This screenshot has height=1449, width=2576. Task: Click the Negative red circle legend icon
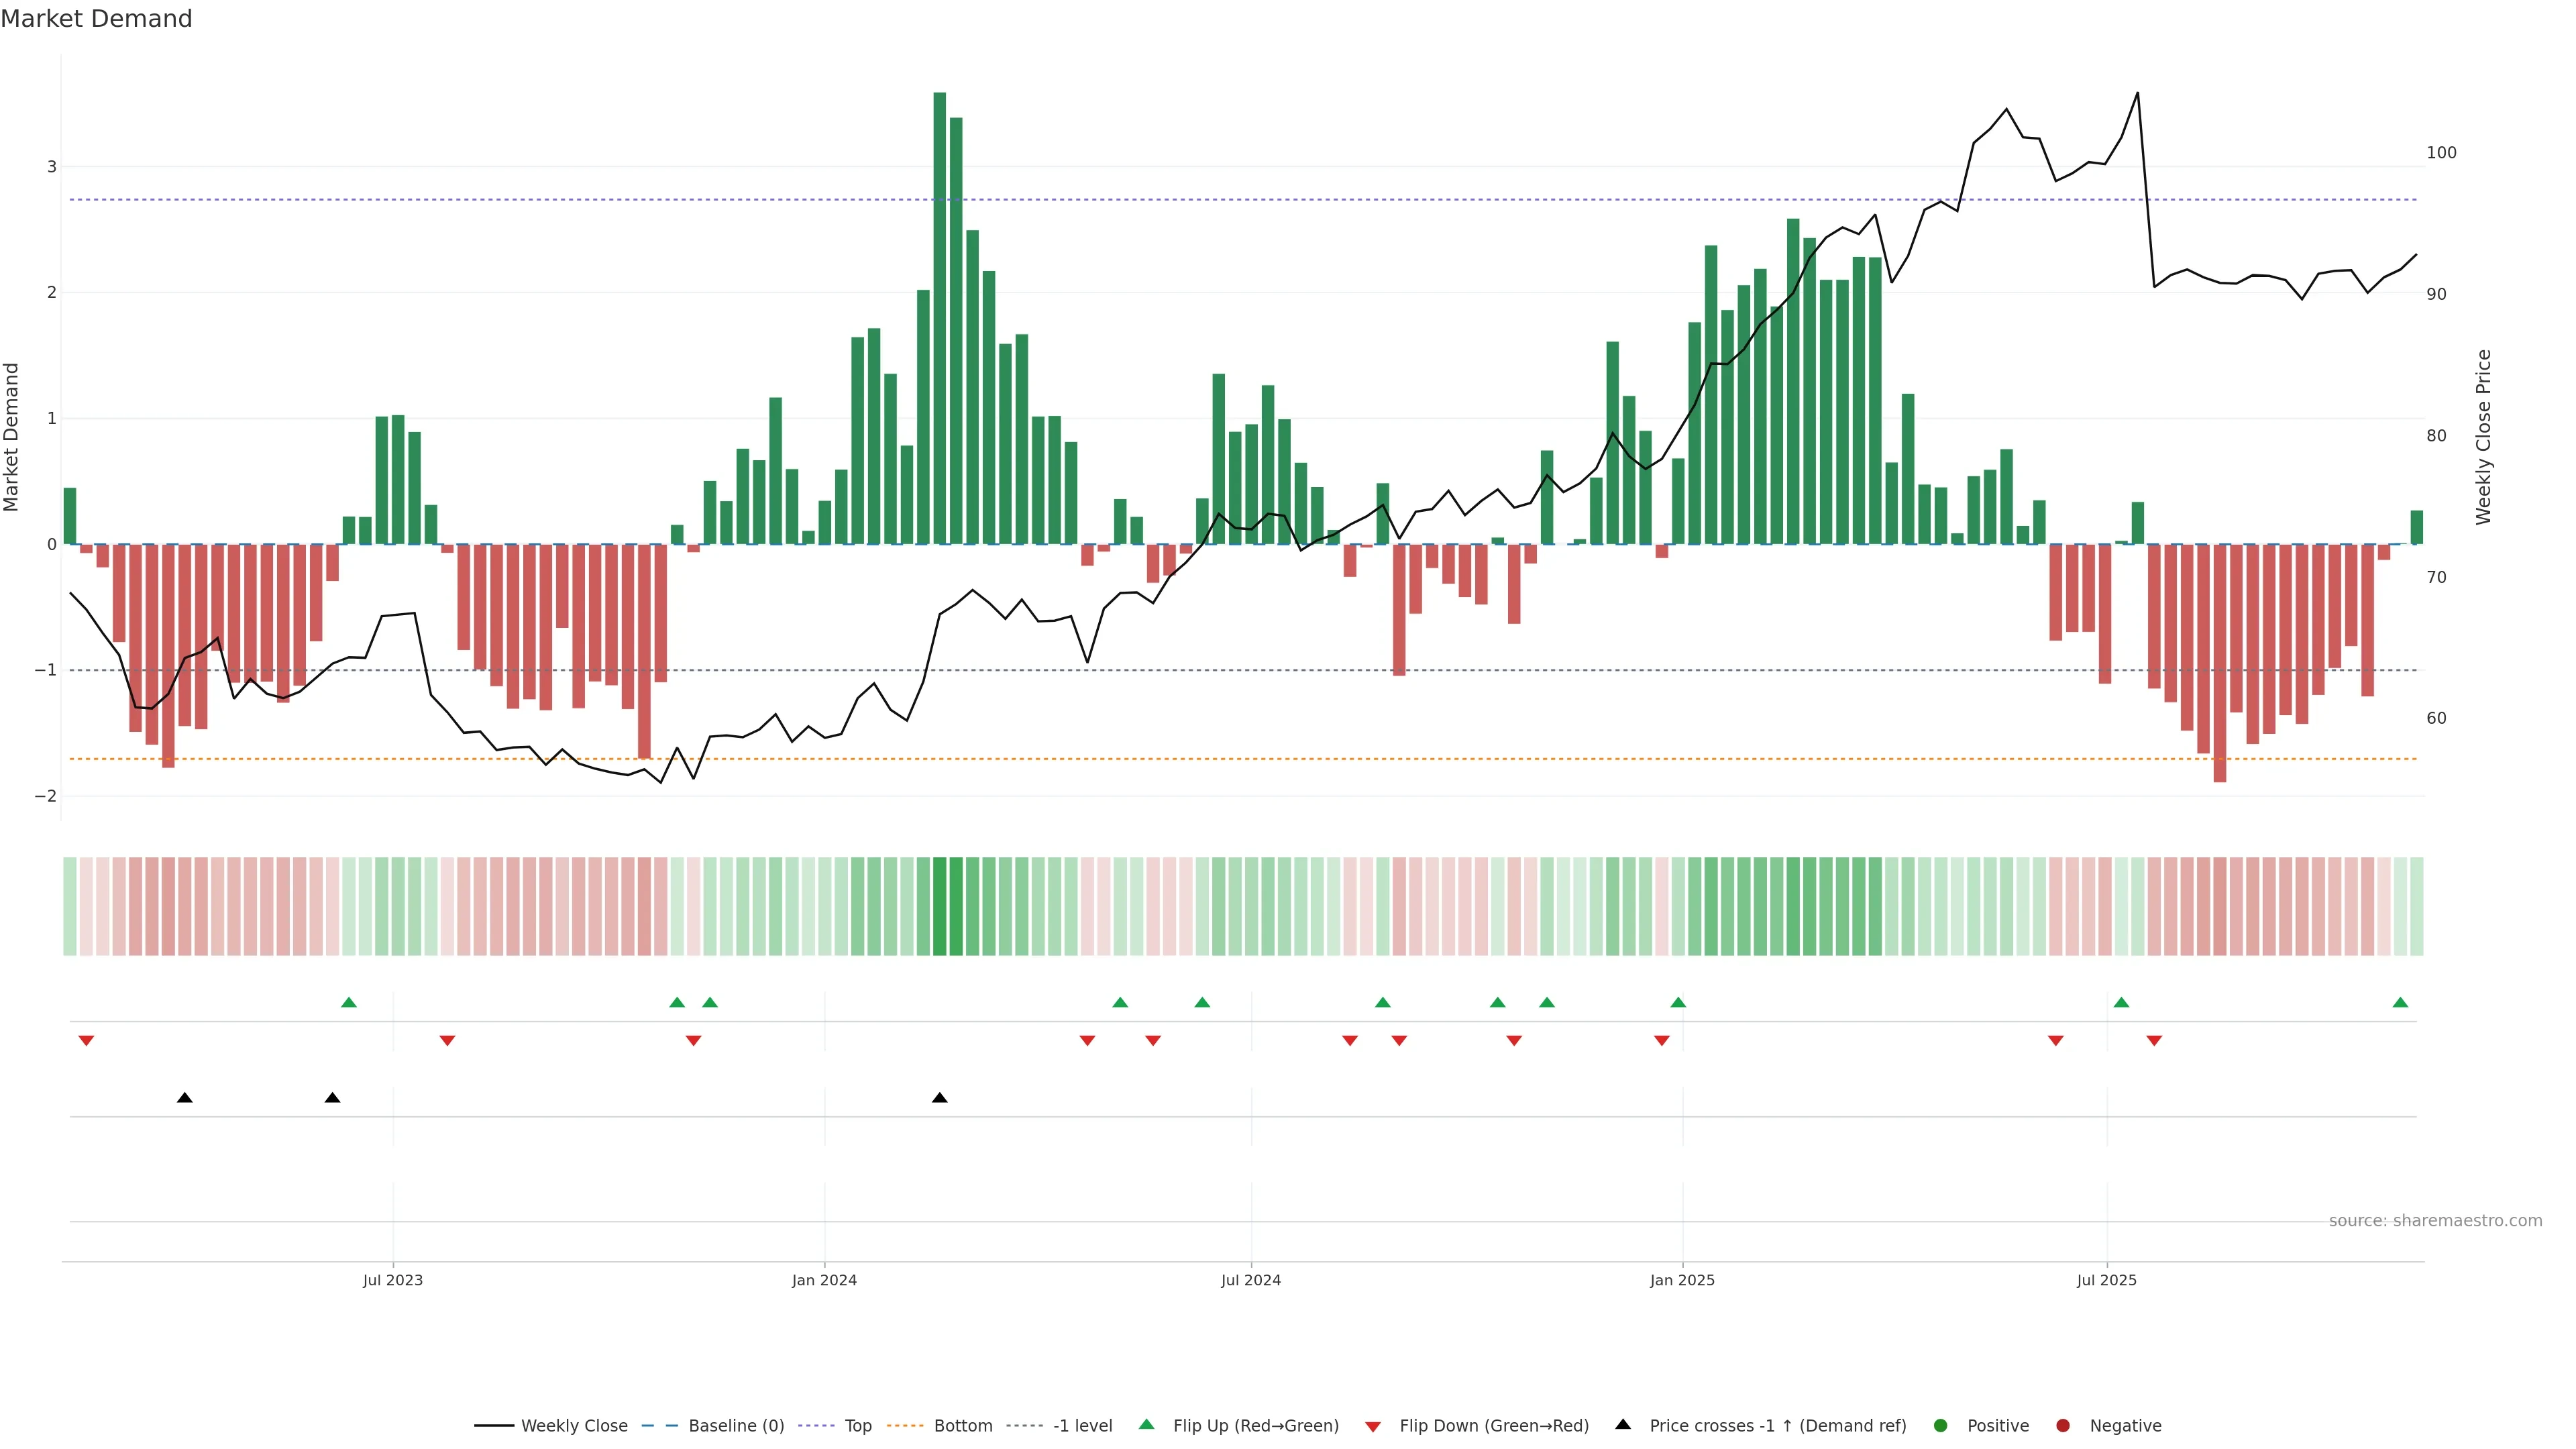pos(2063,1426)
